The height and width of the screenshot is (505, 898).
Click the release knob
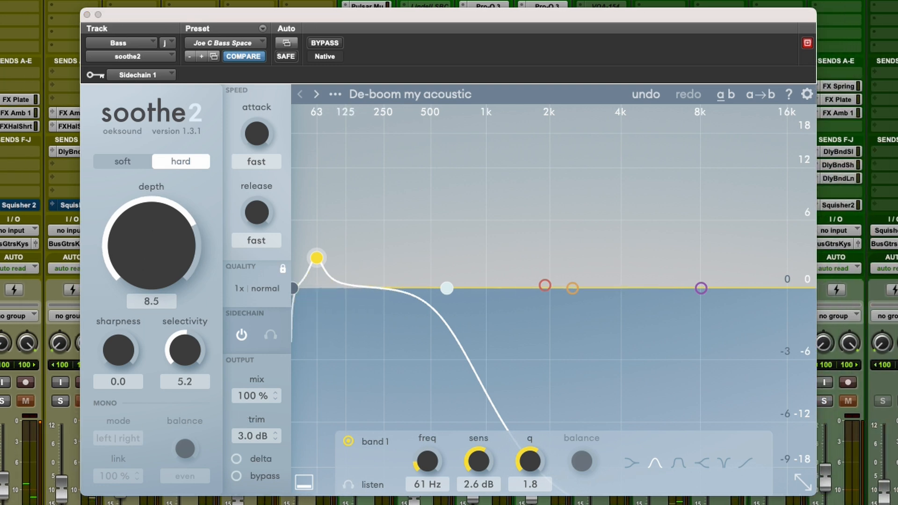(x=257, y=212)
